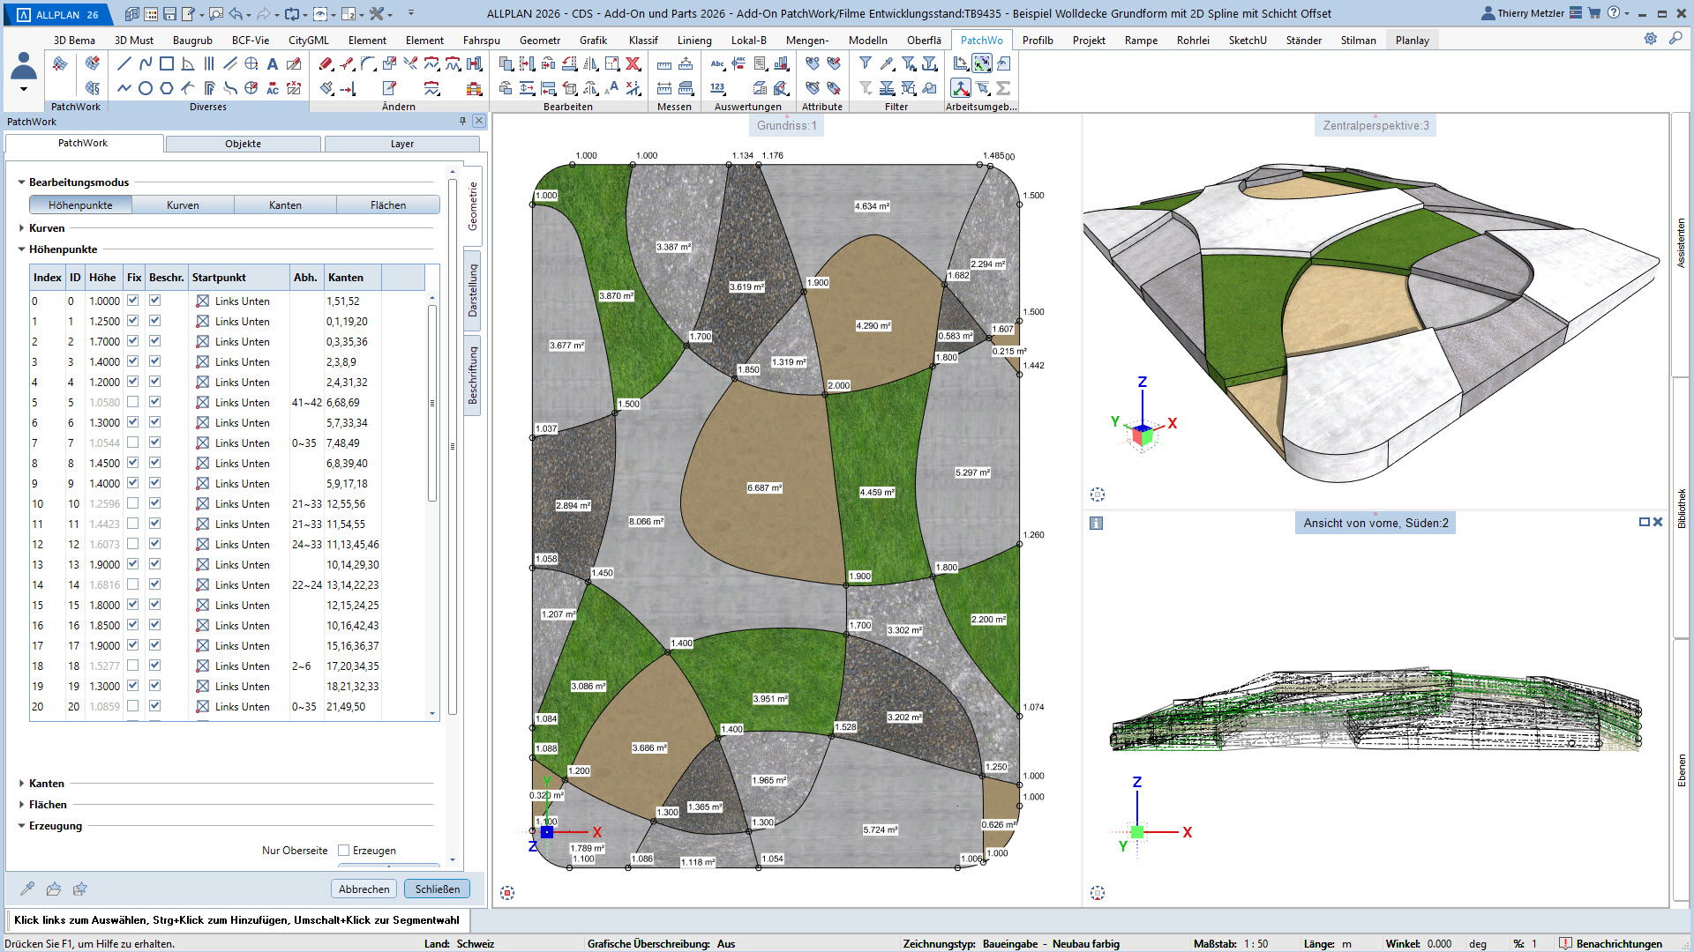This screenshot has width=1694, height=952.
Task: Click the red X delete icon
Action: click(633, 63)
